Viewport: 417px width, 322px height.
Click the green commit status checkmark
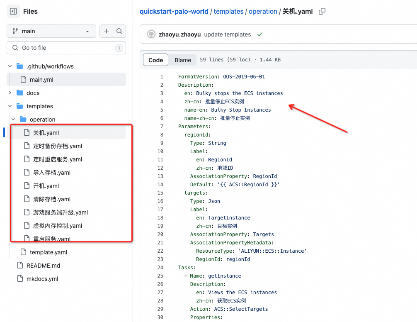tap(260, 34)
